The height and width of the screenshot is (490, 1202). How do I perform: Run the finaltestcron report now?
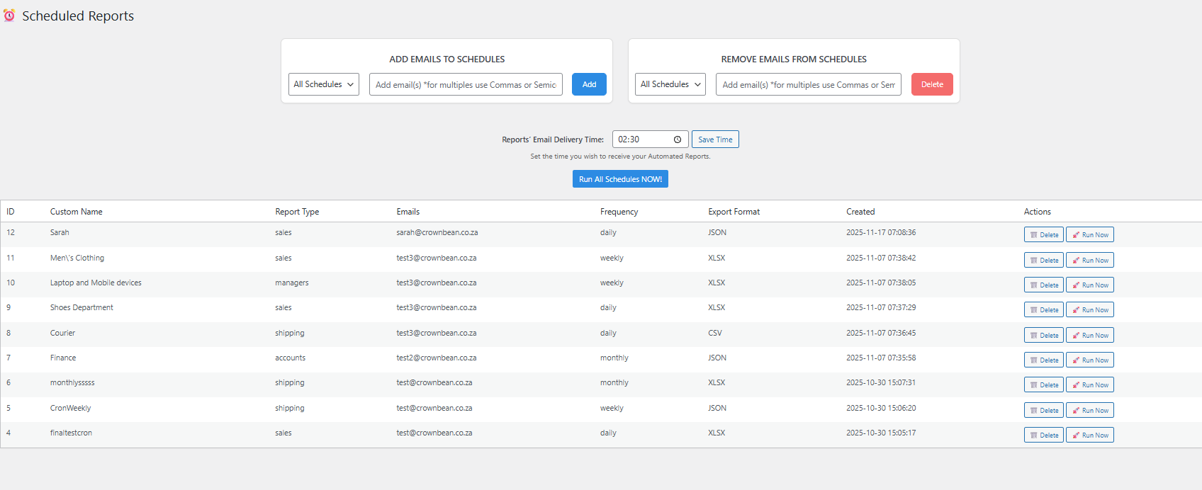click(1089, 435)
